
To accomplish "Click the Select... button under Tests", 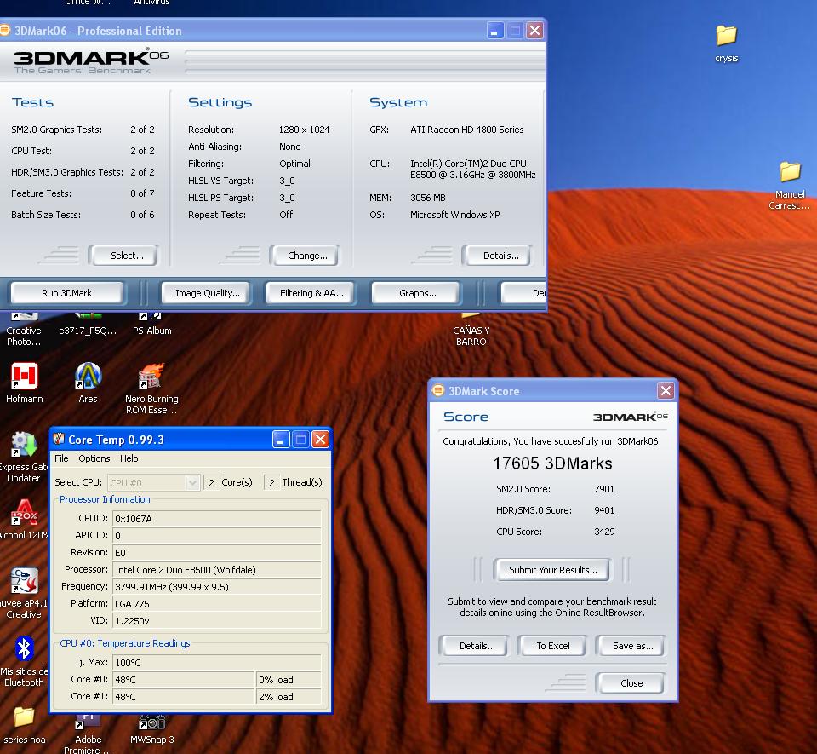I will click(127, 256).
